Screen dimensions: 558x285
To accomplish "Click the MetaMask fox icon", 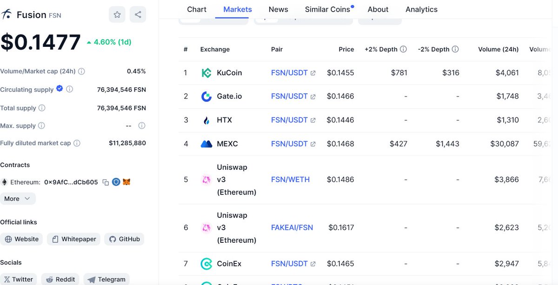I will point(126,182).
